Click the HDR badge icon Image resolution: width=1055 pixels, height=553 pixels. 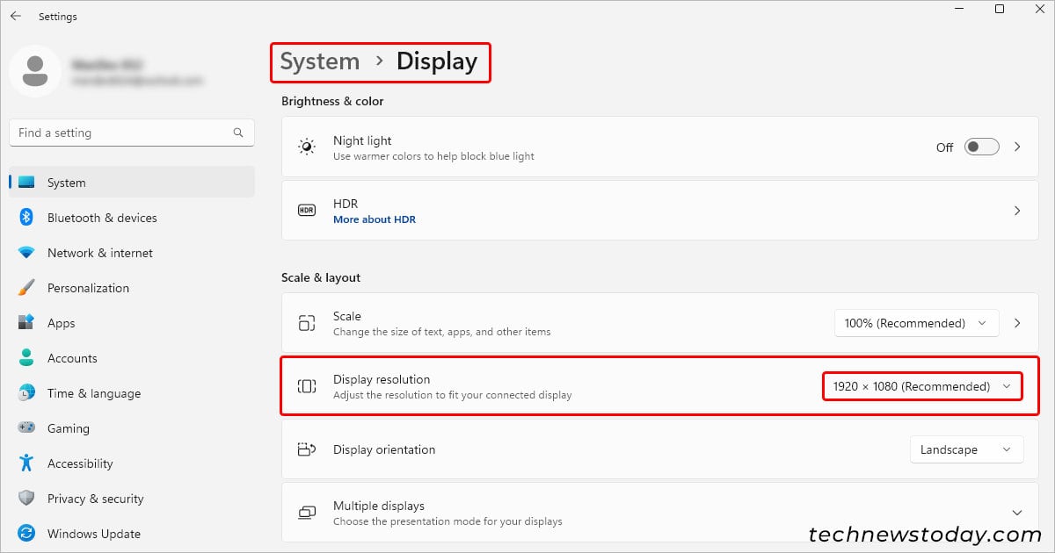pos(306,211)
